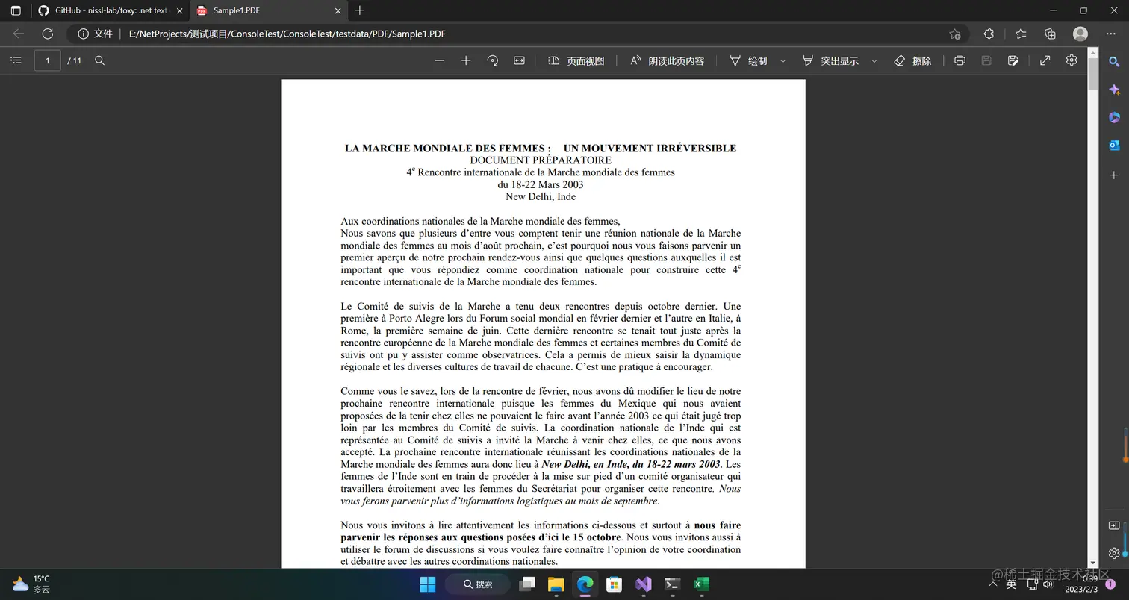The width and height of the screenshot is (1129, 600).
Task: Hide the Edge sidebar
Action: [1114, 525]
